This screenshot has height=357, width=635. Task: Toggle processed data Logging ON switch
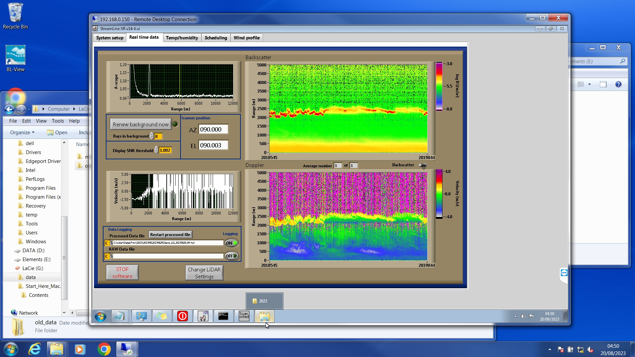tap(232, 243)
